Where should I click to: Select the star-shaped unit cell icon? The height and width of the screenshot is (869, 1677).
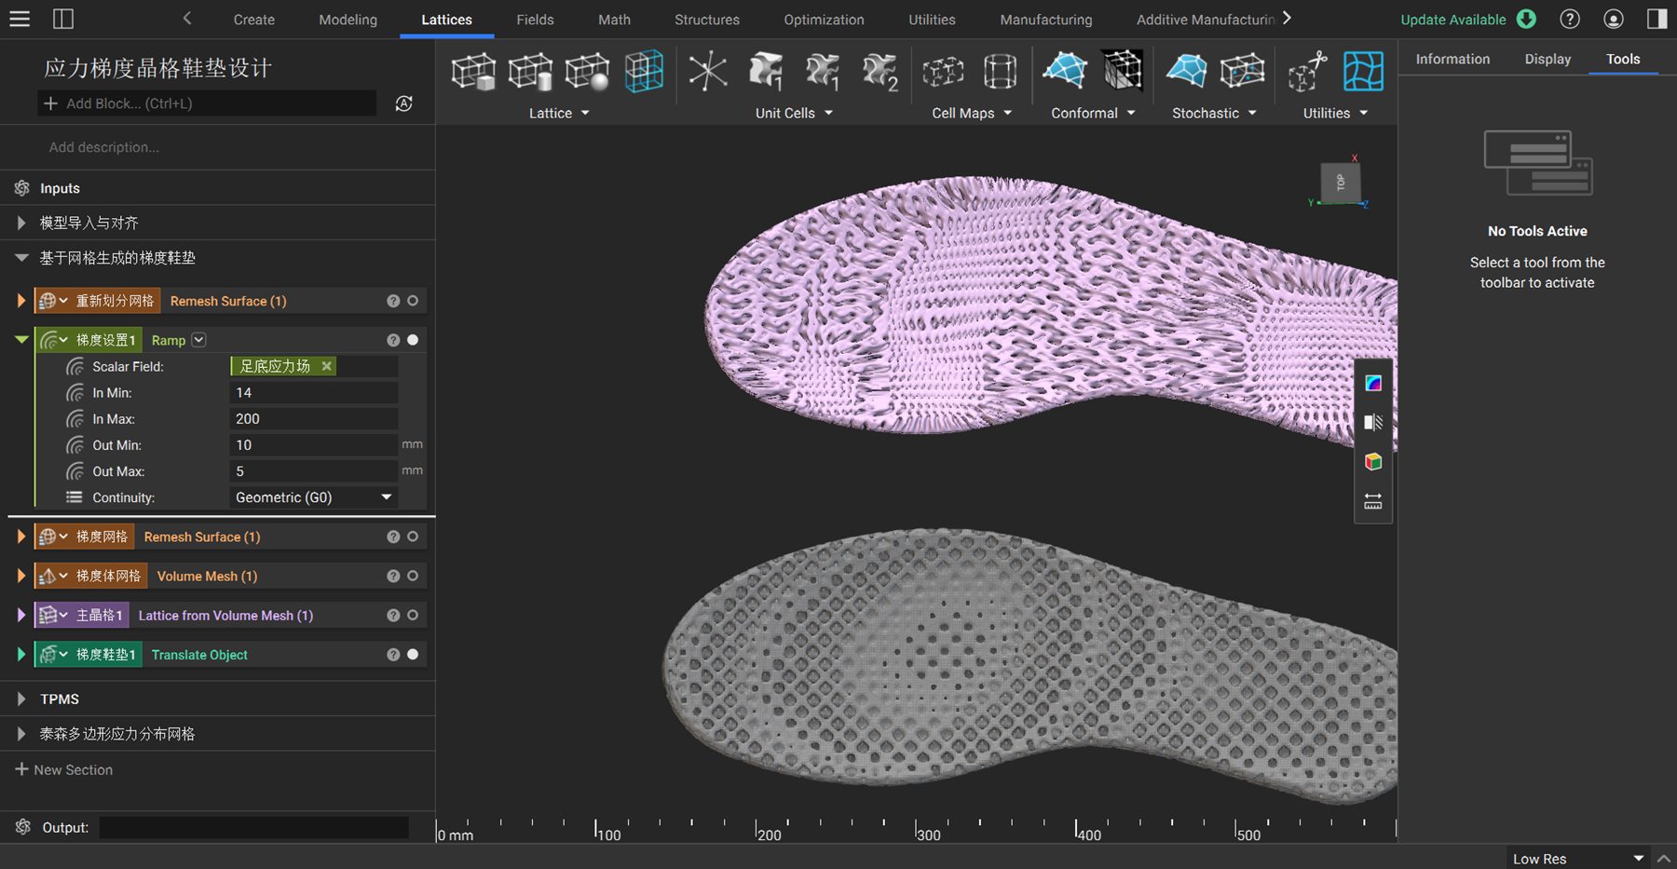coord(708,71)
